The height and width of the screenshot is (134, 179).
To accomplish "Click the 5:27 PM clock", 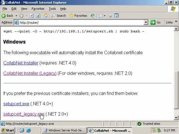I will pyautogui.click(x=169, y=130).
